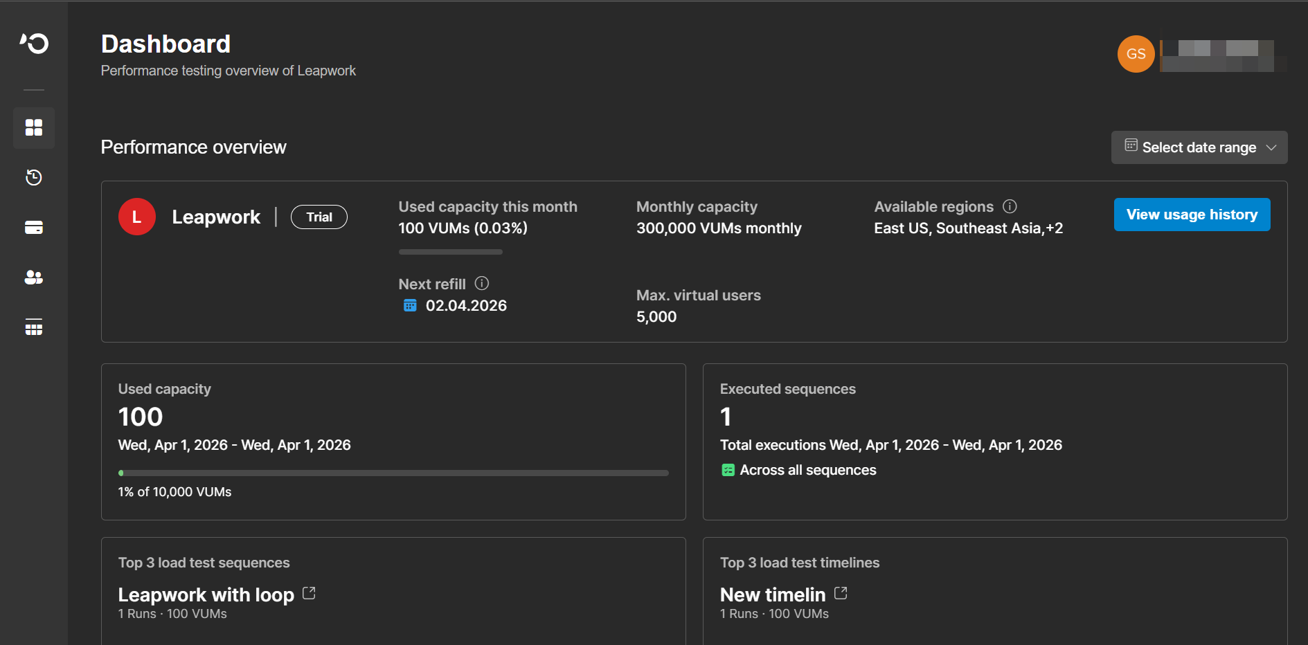Open the Leapwork with loop sequence

(x=206, y=594)
